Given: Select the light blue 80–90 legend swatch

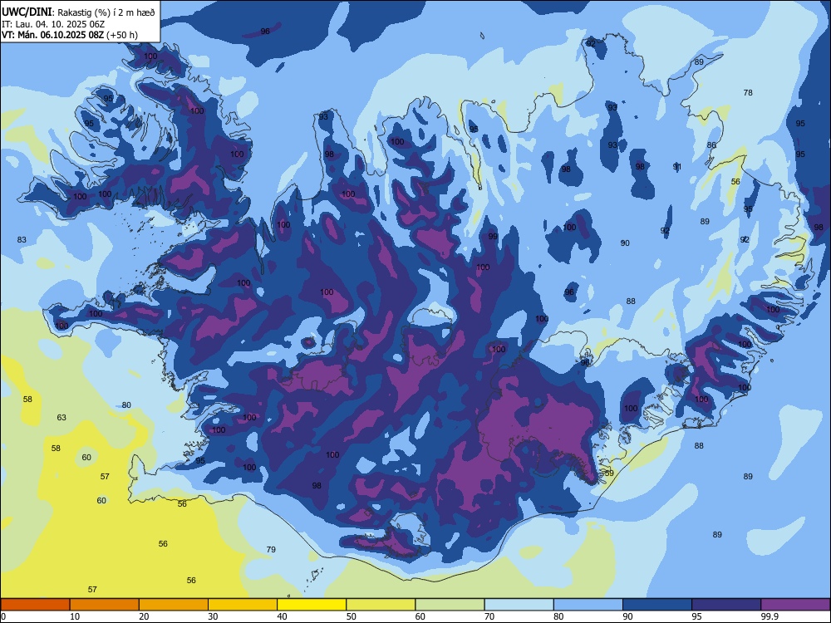Looking at the screenshot, I should [588, 605].
